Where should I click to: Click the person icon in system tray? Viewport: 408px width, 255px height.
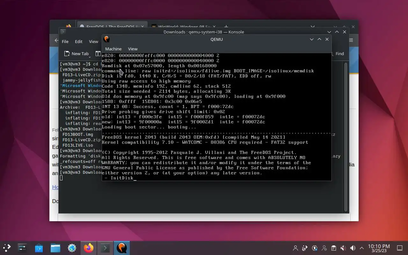295,248
